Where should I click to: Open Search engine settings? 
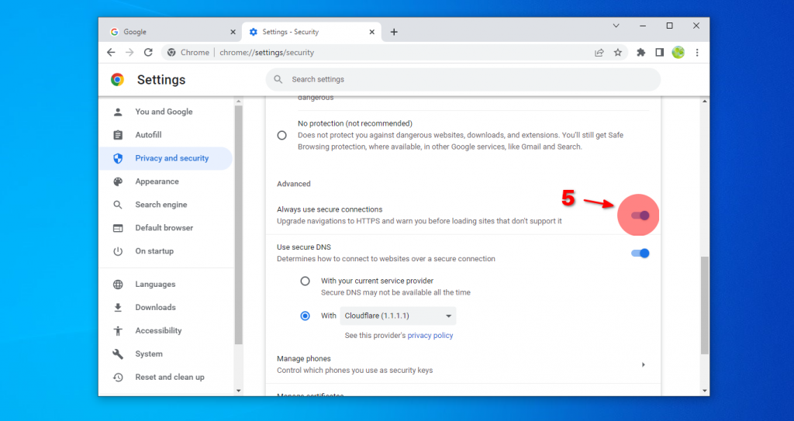pyautogui.click(x=166, y=205)
